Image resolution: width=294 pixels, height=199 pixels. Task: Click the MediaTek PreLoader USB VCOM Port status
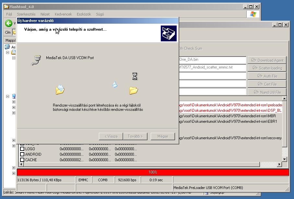point(230,188)
